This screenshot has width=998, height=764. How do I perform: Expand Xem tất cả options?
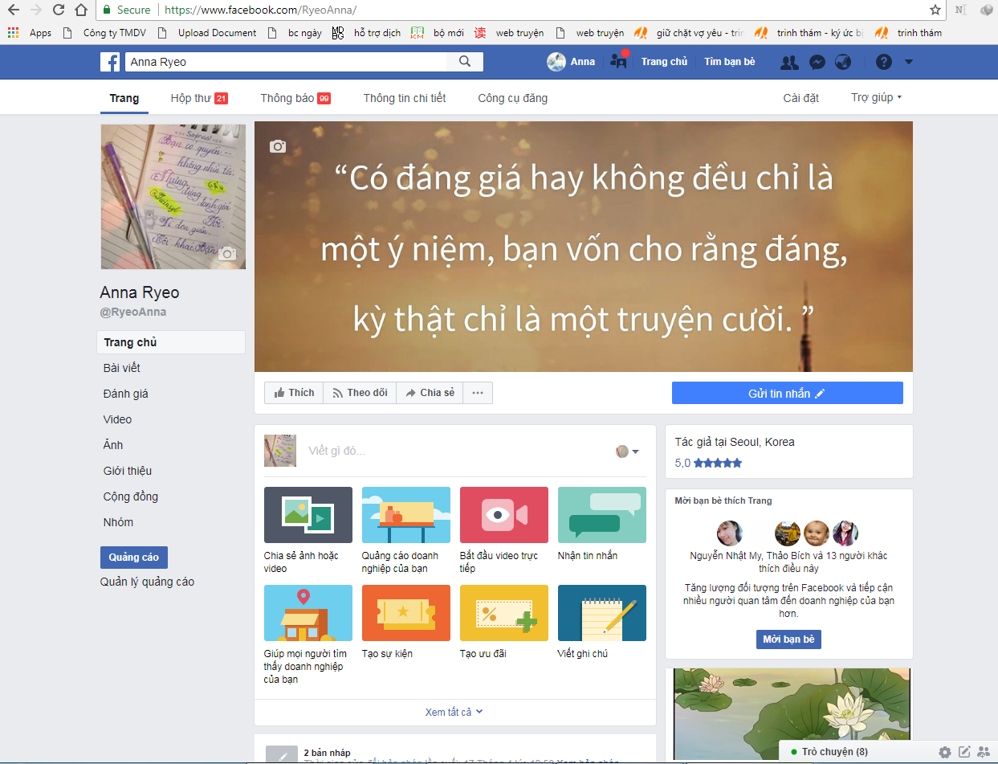[x=454, y=712]
